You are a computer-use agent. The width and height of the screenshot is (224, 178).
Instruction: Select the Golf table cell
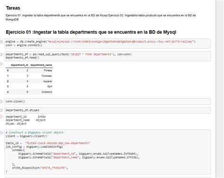[x=50, y=87]
